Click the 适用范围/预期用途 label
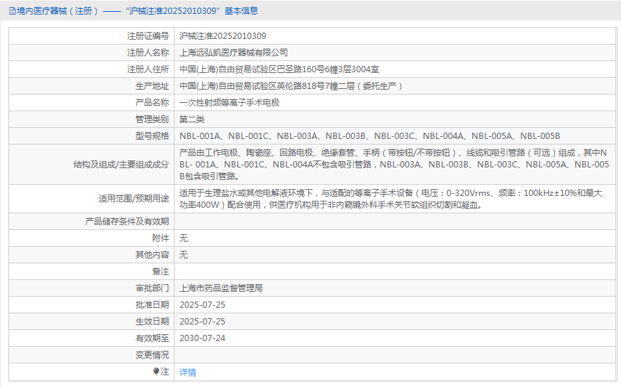 point(134,199)
